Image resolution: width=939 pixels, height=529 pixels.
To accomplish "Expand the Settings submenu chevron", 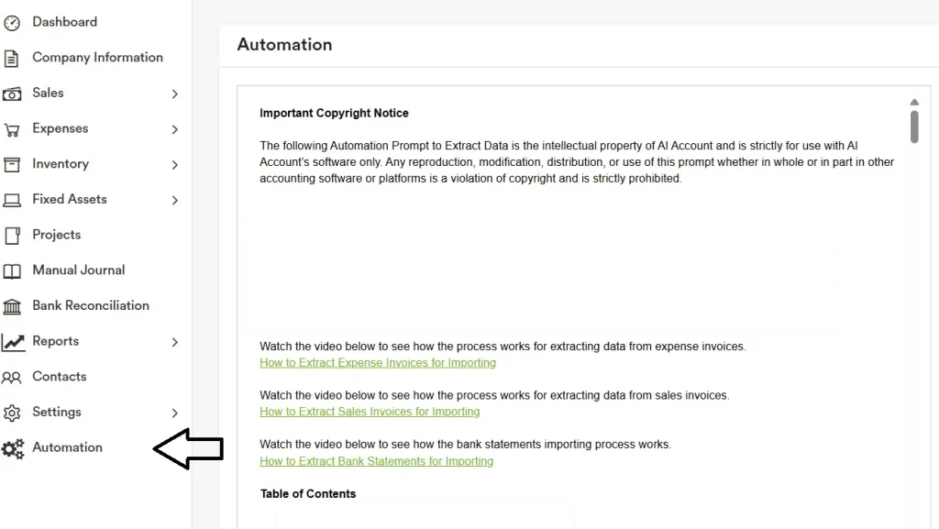I will pos(174,413).
